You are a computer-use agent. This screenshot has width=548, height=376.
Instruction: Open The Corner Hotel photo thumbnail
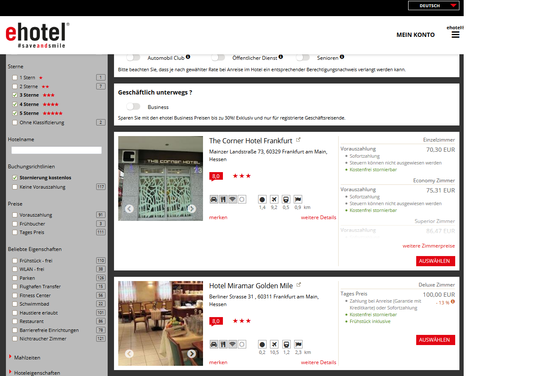[161, 178]
